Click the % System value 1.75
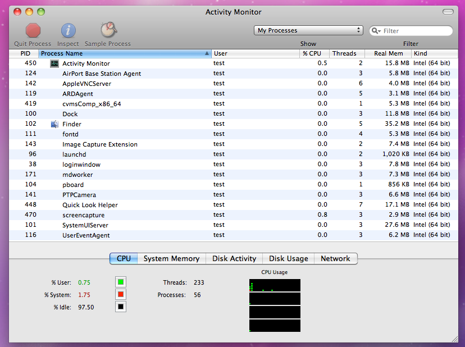 (84, 295)
